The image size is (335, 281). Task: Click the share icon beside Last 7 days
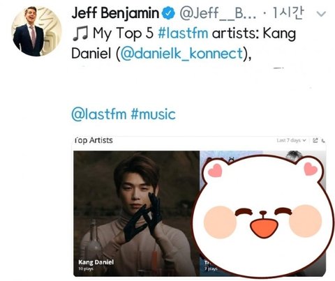pyautogui.click(x=315, y=140)
